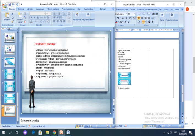Select slide 8 thumbnail in panel

click(10, 74)
